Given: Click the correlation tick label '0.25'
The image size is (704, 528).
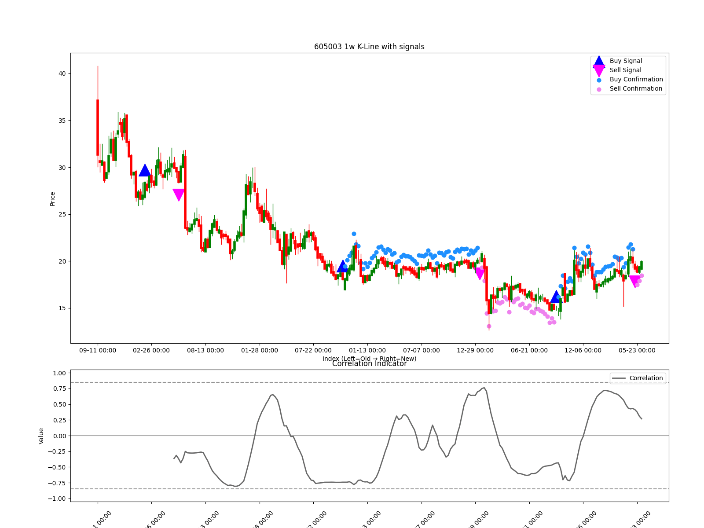Looking at the screenshot, I should click(59, 421).
